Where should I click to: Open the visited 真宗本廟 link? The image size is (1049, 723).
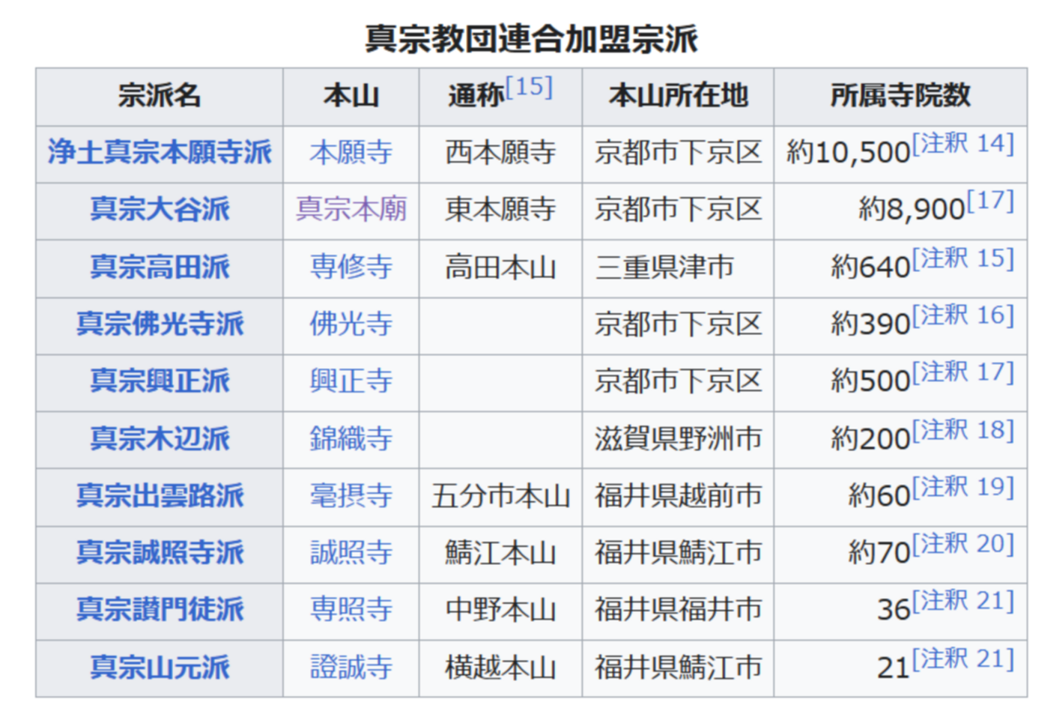[x=351, y=210]
